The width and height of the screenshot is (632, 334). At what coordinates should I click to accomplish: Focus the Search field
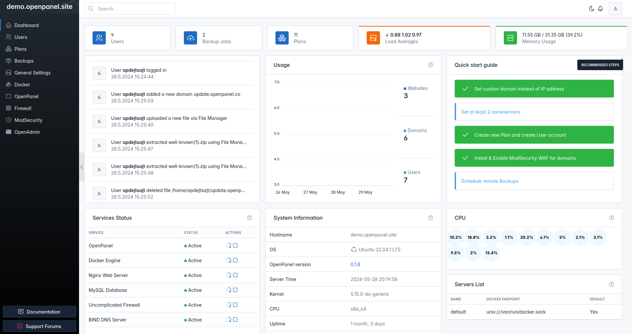coord(130,9)
